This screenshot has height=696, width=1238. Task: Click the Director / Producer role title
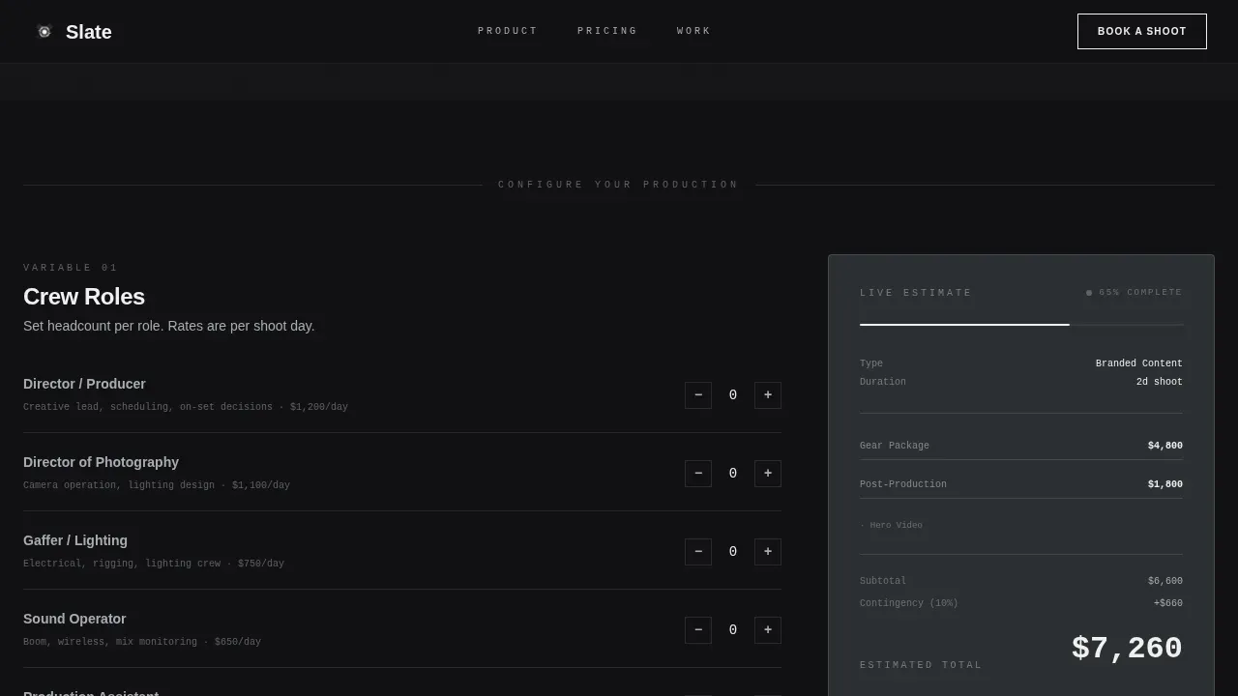pos(84,384)
